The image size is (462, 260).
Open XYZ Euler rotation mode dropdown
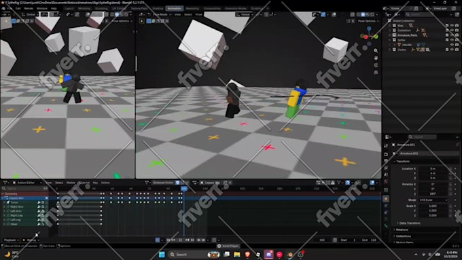click(433, 200)
